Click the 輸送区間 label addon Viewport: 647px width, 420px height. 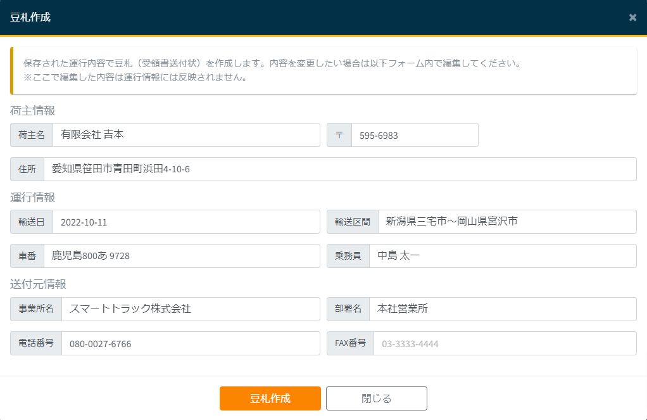pos(353,222)
